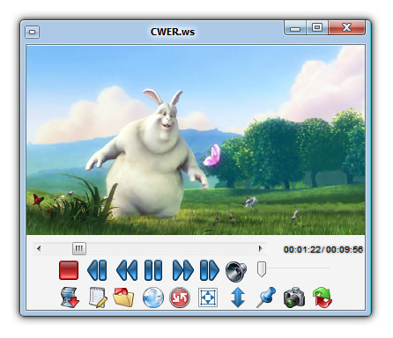Click seek bar right arrow

coord(260,248)
